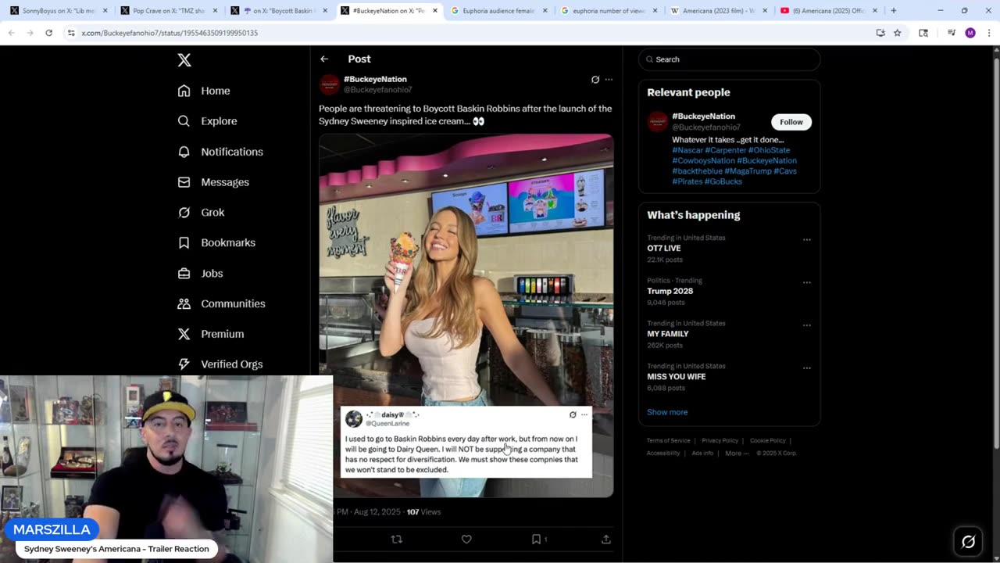Open the Accessibility footer link
This screenshot has width=1000, height=563.
[663, 453]
